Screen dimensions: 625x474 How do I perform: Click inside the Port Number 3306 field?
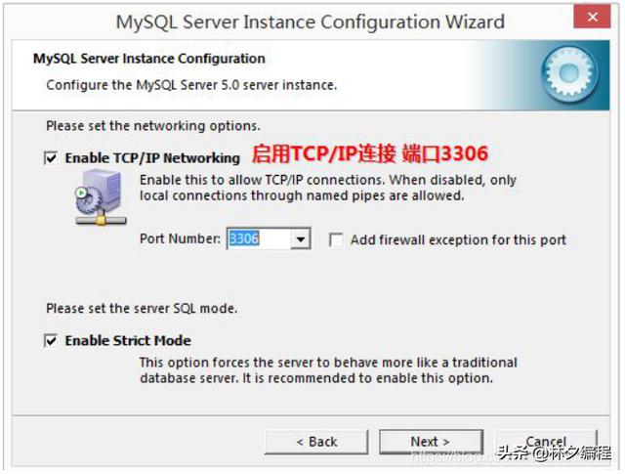pyautogui.click(x=259, y=239)
